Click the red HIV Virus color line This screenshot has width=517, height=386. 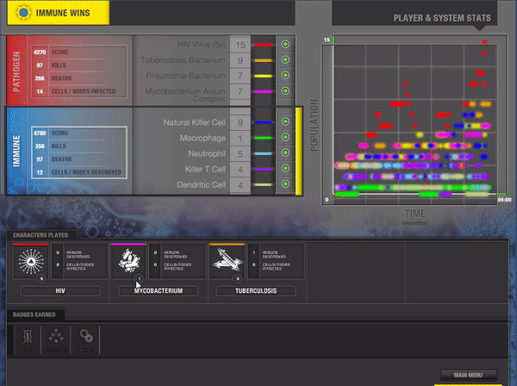point(263,45)
